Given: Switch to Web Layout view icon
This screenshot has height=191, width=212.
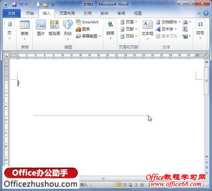Looking at the screenshot, I should pos(130,185).
